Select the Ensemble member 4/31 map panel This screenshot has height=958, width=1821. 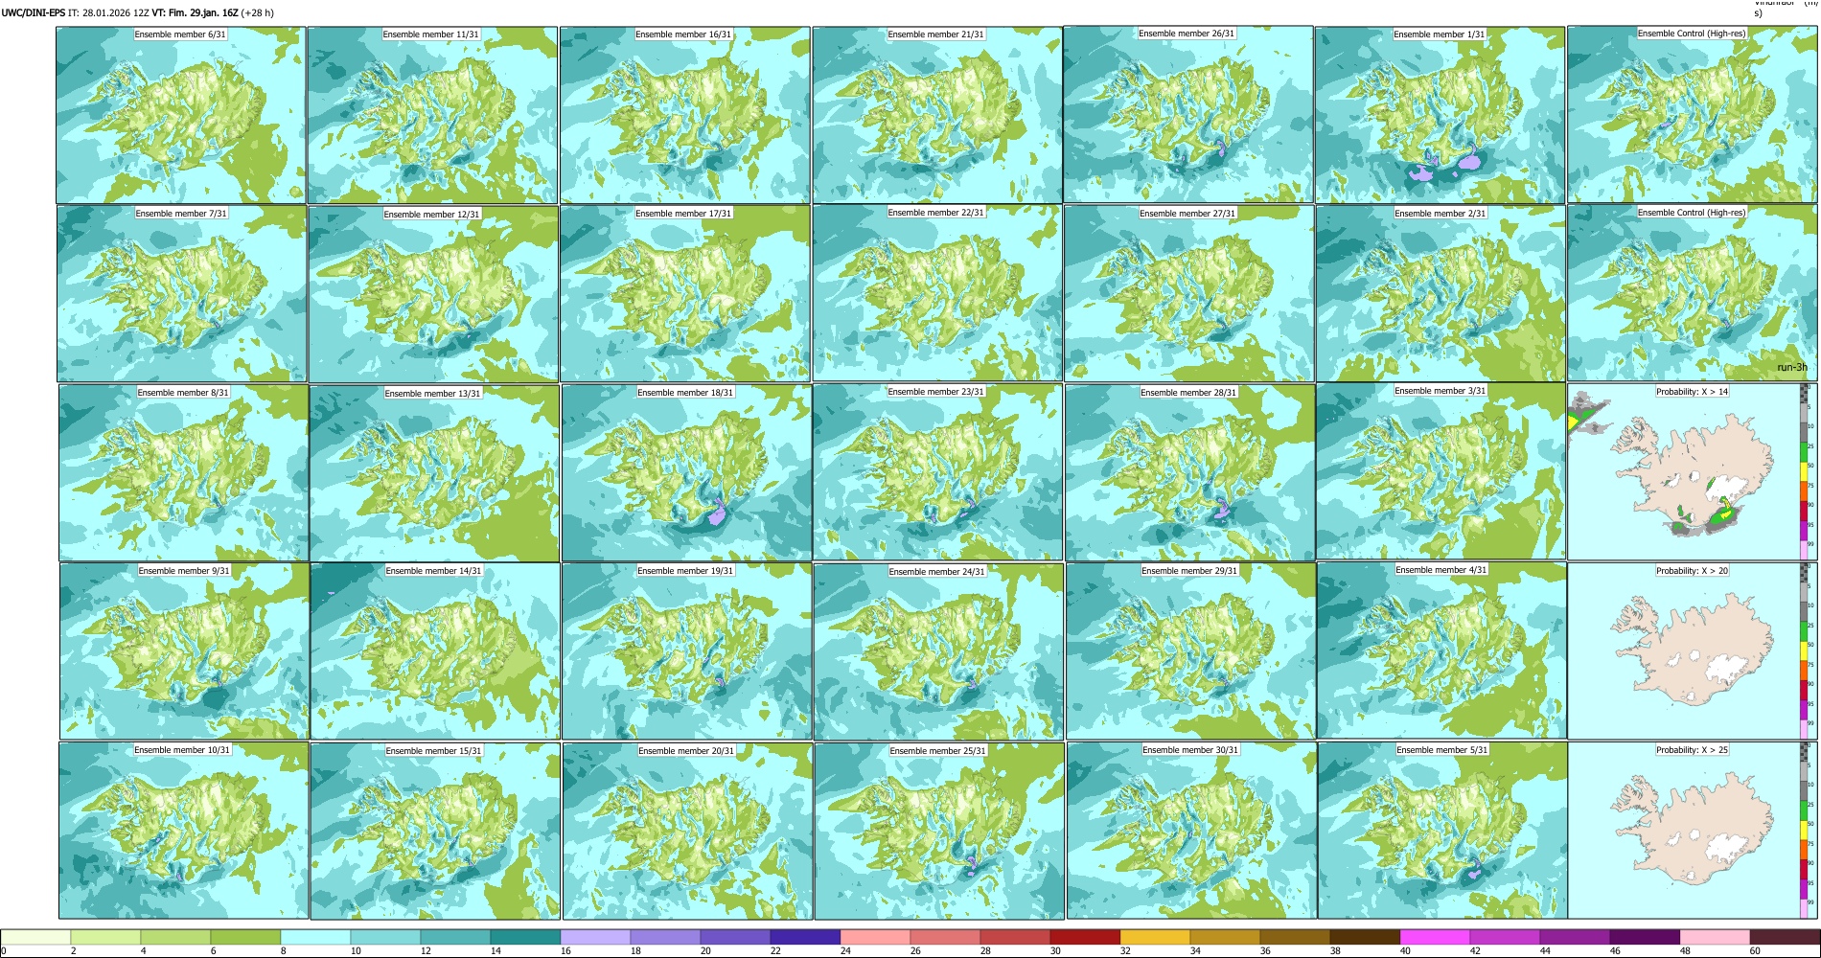coord(1442,650)
